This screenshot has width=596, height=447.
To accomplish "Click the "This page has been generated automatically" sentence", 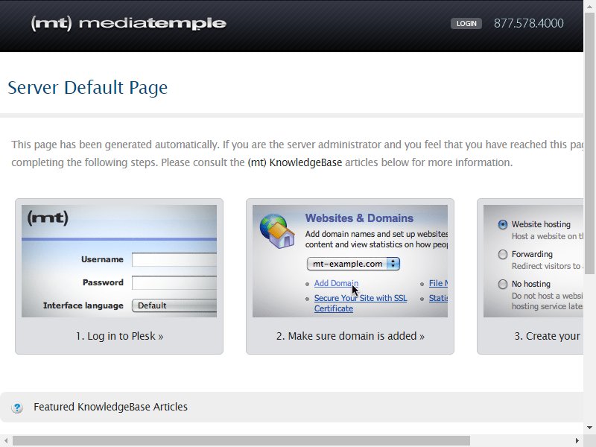I will tap(115, 145).
